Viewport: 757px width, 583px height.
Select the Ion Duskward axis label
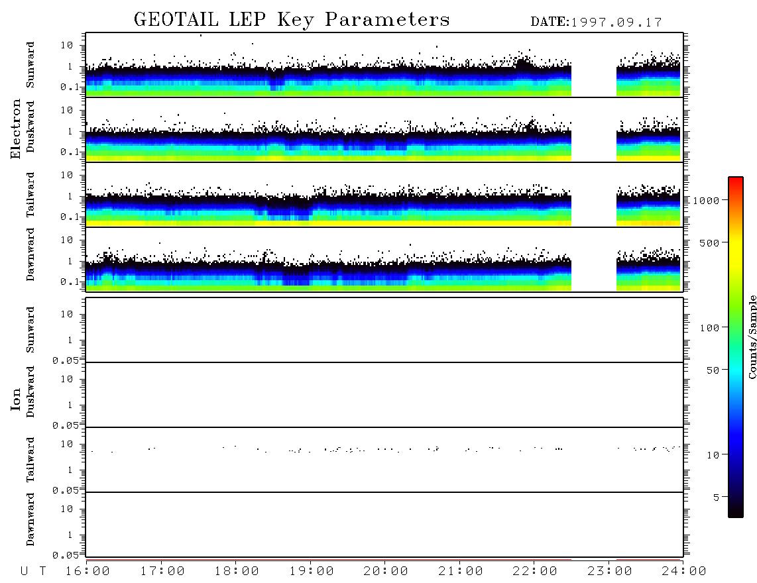[30, 392]
